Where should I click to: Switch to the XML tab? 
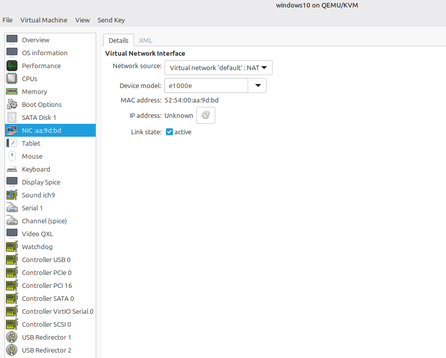(x=145, y=40)
